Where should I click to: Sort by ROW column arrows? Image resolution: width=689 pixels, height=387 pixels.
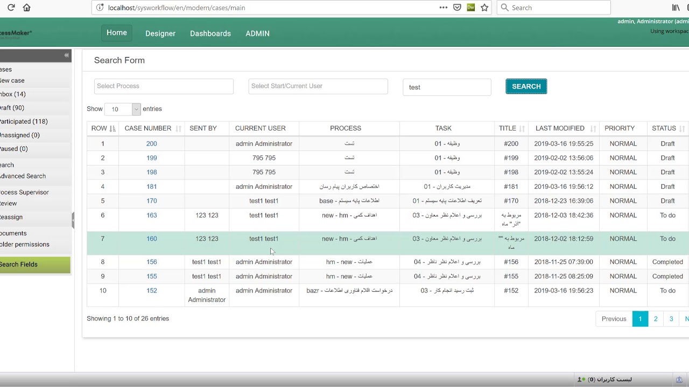click(113, 128)
